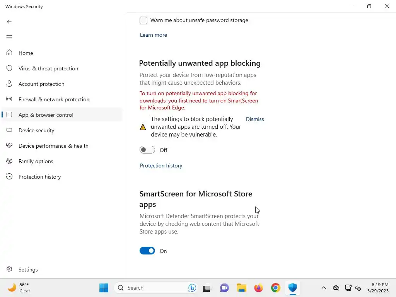Click the Settings gear icon
396x297 pixels.
pyautogui.click(x=9, y=269)
